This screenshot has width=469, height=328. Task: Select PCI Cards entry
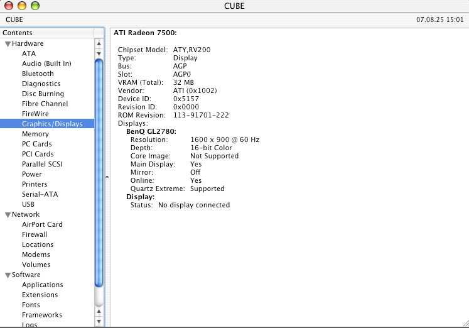click(38, 154)
